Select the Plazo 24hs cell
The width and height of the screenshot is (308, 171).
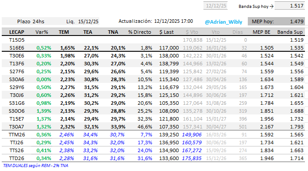point(31,21)
